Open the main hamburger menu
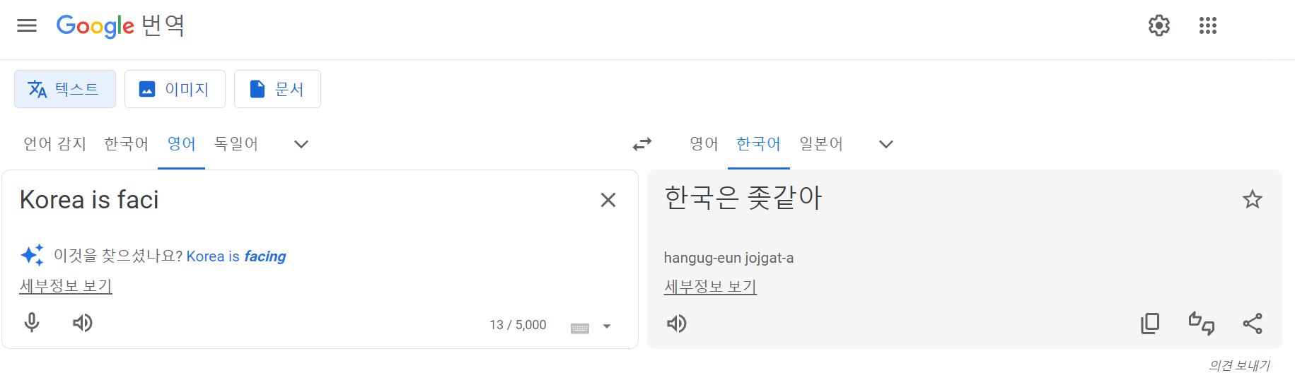 (x=27, y=26)
